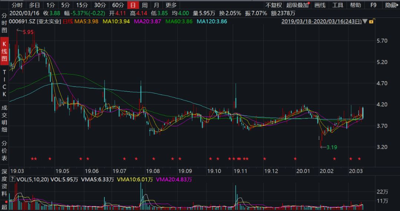Click the yellow lock icon beside date range
The height and width of the screenshot is (211, 400).
click(x=371, y=21)
